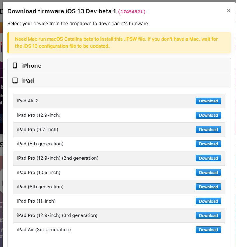Download firmware for iPad Pro (12.9-inch) first generation
This screenshot has height=247, width=236.
point(208,115)
